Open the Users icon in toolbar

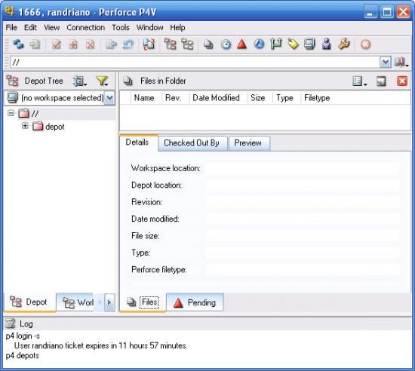click(326, 44)
